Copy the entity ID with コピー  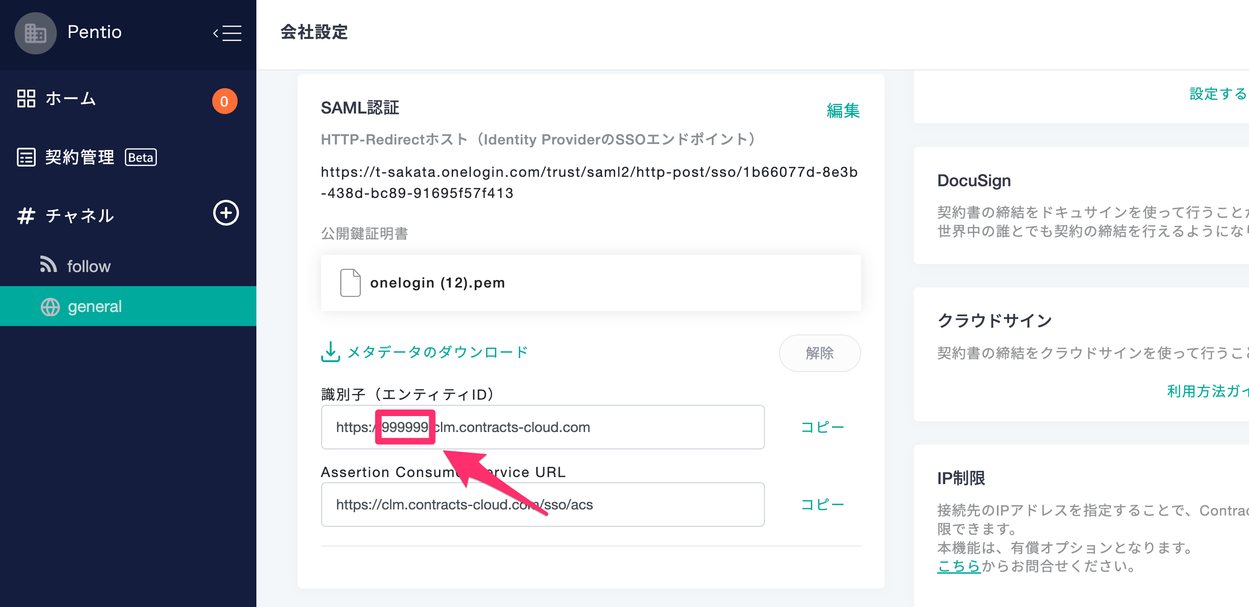822,427
